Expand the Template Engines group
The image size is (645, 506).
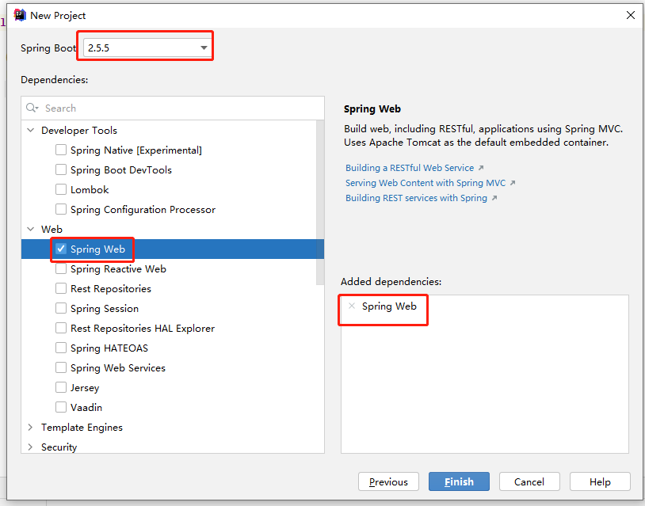[30, 427]
